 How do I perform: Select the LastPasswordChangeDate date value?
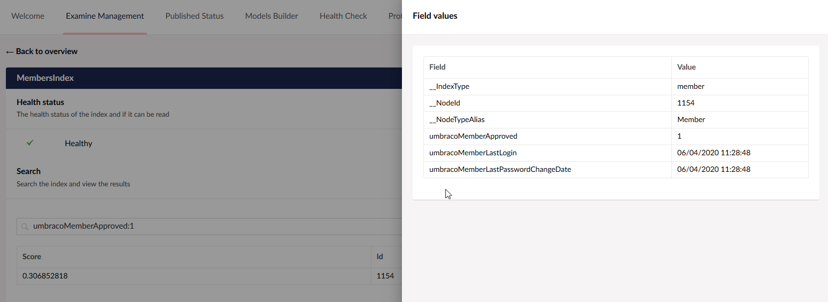(713, 169)
